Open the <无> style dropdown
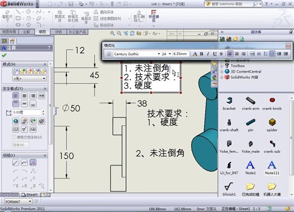The height and width of the screenshot is (212, 294). click(29, 78)
